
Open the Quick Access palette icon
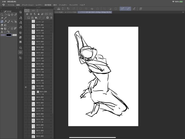(x=20, y=12)
